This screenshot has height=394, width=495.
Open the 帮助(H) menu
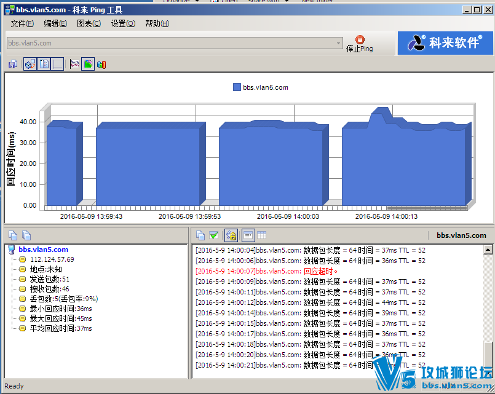coord(157,23)
